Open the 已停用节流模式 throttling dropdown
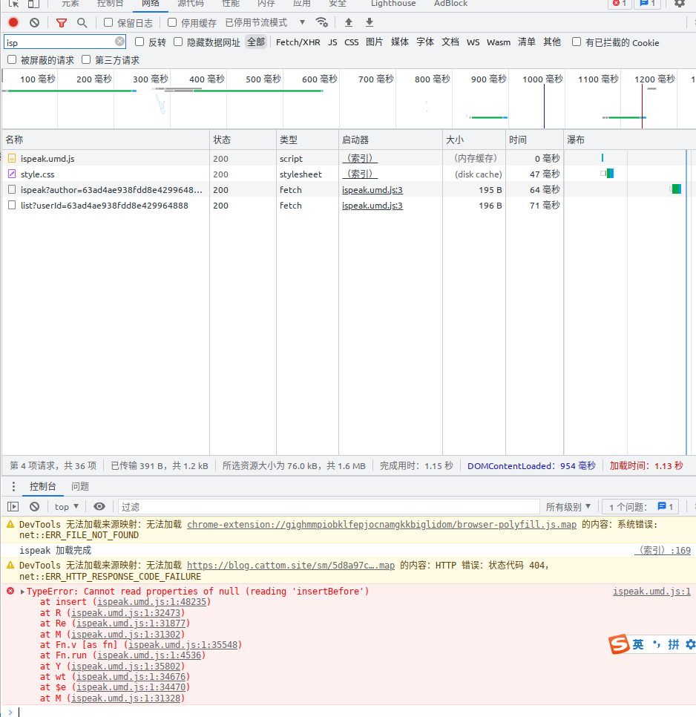The height and width of the screenshot is (717, 696). (x=257, y=22)
